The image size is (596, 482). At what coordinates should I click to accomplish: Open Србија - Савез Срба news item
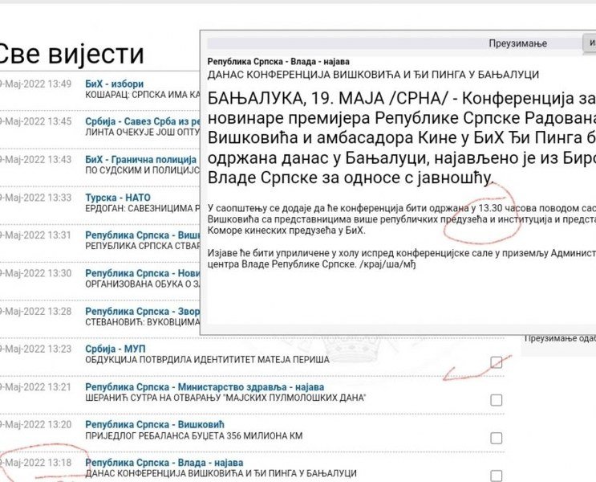[x=141, y=121]
